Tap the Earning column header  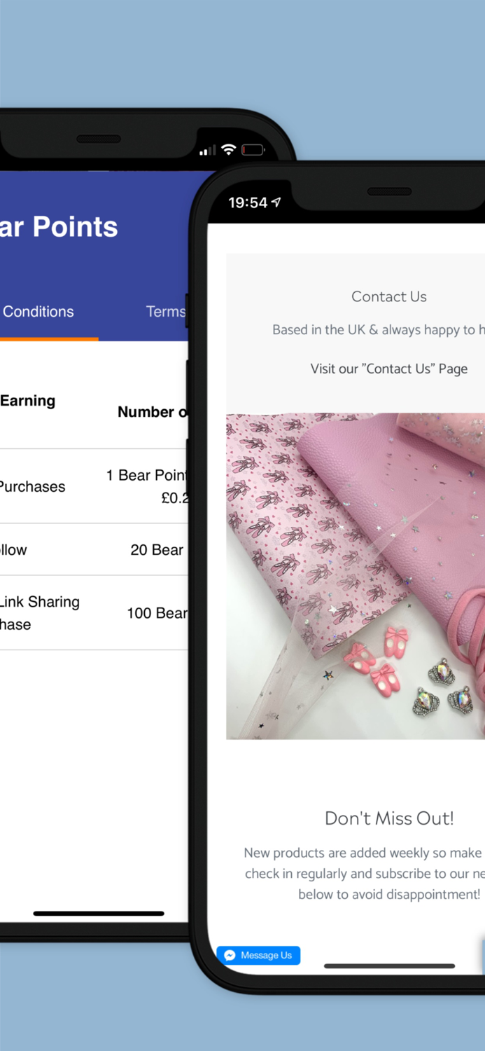(x=27, y=401)
